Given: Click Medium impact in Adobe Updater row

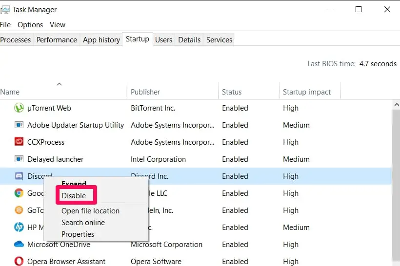Looking at the screenshot, I should (x=296, y=125).
